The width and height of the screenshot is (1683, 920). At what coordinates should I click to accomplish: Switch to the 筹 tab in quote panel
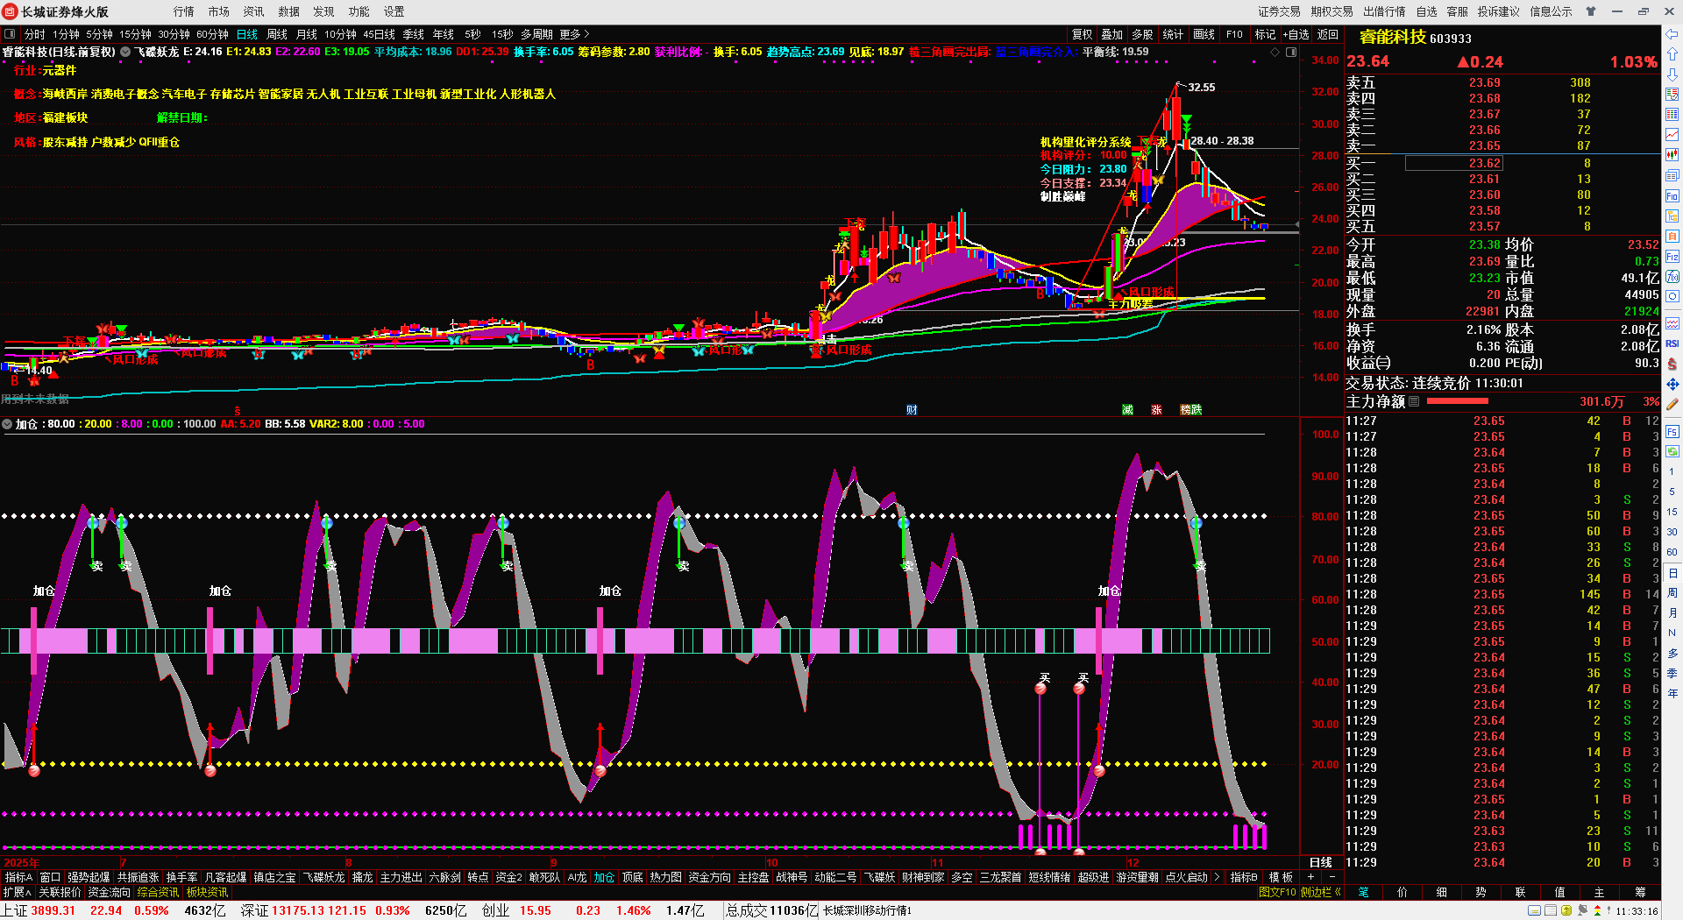point(1640,892)
